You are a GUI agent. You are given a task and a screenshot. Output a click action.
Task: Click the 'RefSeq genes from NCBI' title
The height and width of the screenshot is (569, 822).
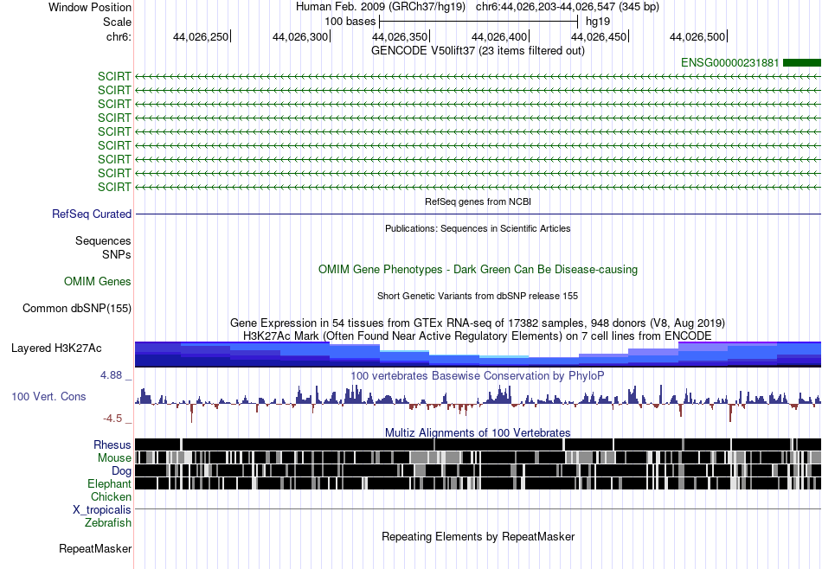pos(478,201)
